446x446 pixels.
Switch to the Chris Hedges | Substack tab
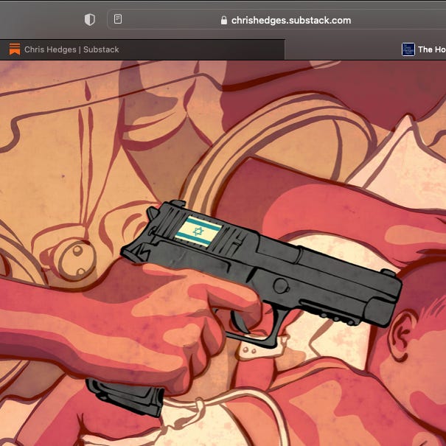[x=142, y=49]
